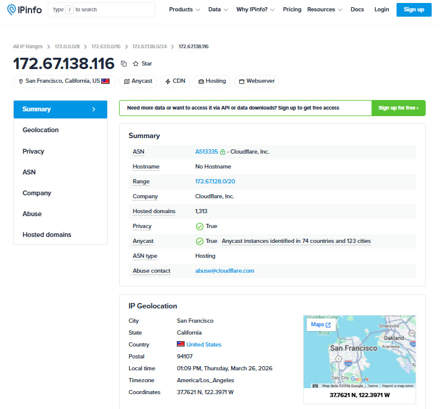Open the map in Maps
440x409 pixels.
pyautogui.click(x=321, y=324)
